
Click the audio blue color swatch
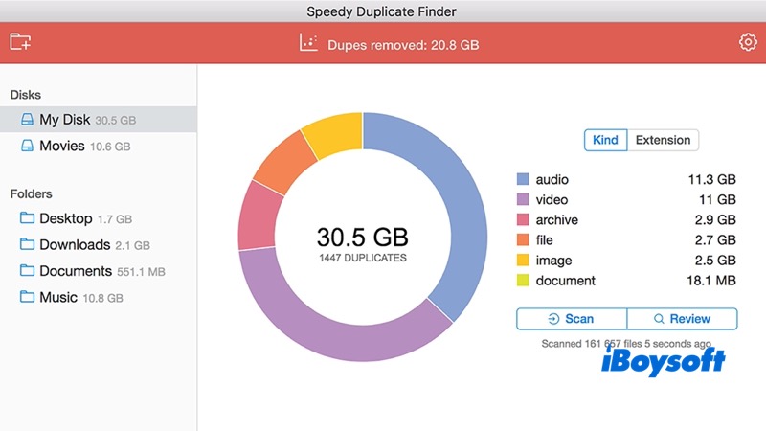coord(523,179)
